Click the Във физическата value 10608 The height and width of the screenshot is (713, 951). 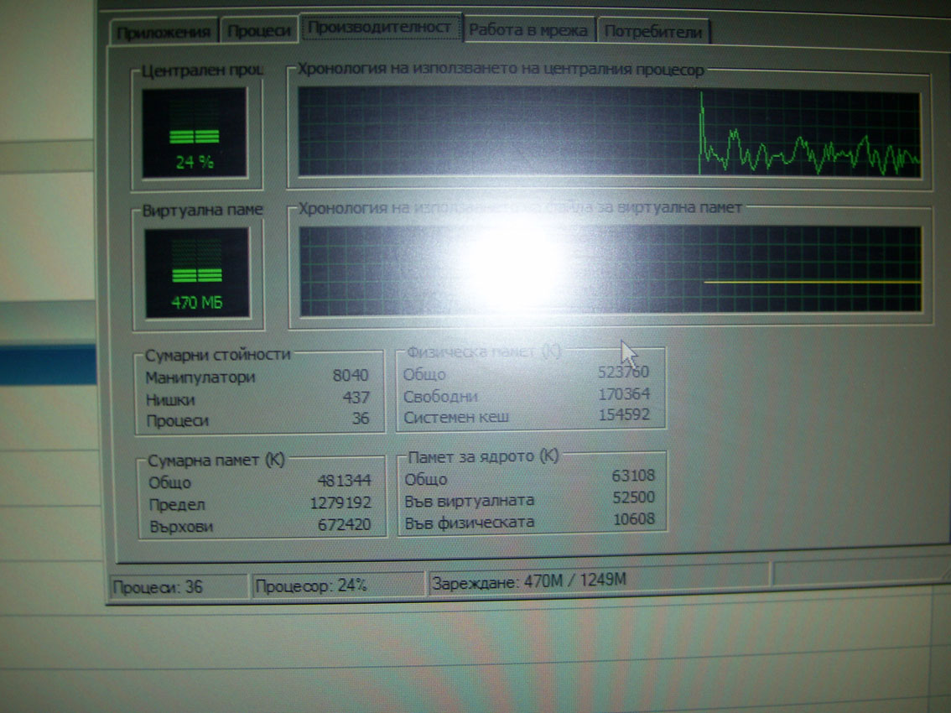[634, 520]
